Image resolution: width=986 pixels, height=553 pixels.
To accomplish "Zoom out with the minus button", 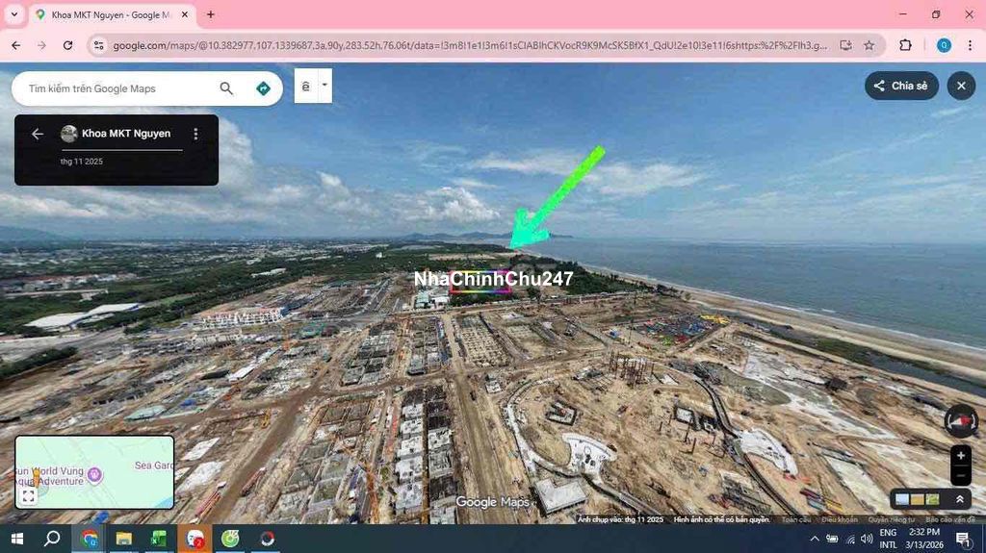I will pos(960,476).
